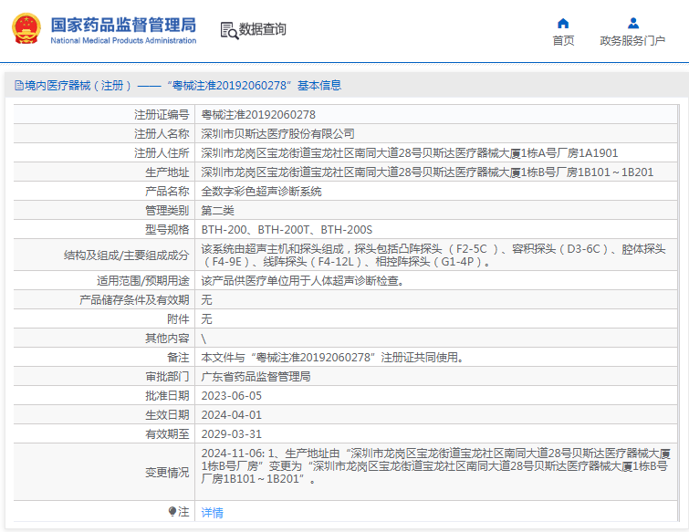
Task: Open 政务服务门户 link
Action: pos(632,40)
